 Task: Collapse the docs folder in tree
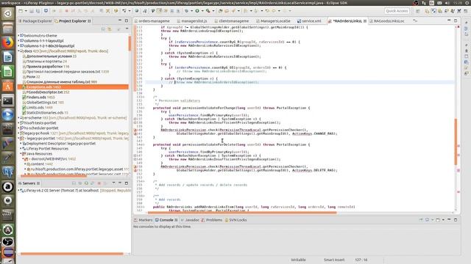click(x=18, y=51)
